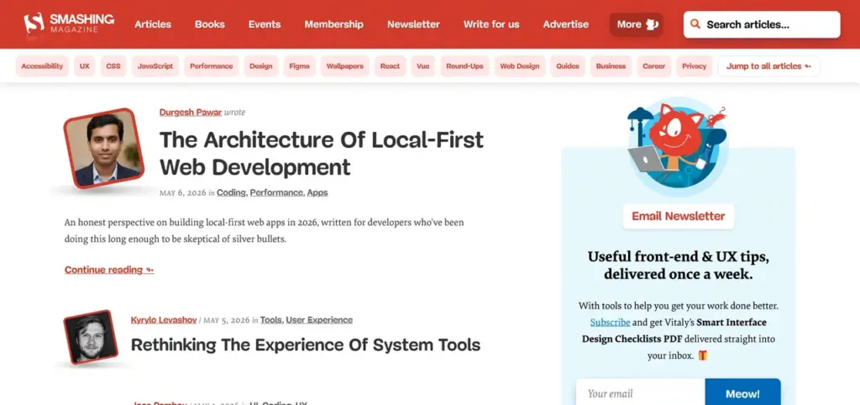
Task: Click the Smashing Magazine logo
Action: click(x=69, y=24)
